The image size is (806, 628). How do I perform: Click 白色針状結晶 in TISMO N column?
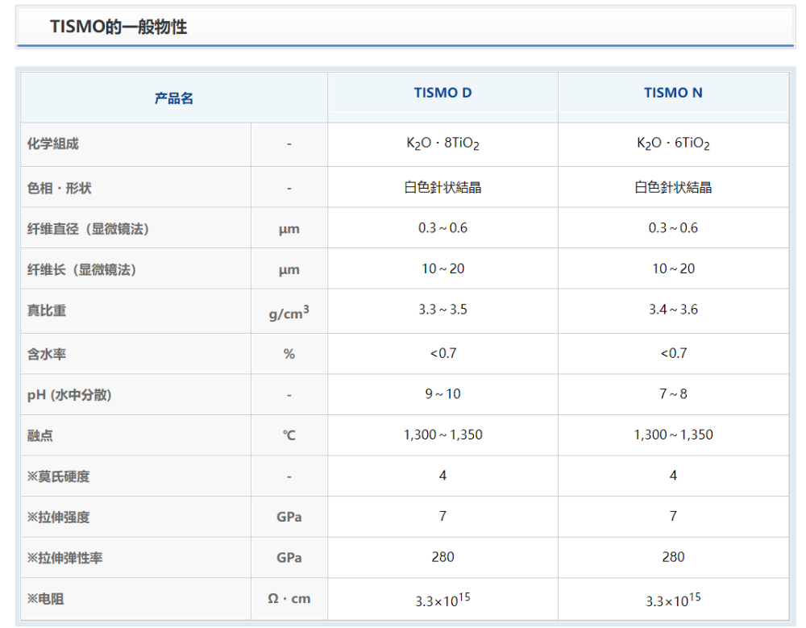tap(673, 187)
